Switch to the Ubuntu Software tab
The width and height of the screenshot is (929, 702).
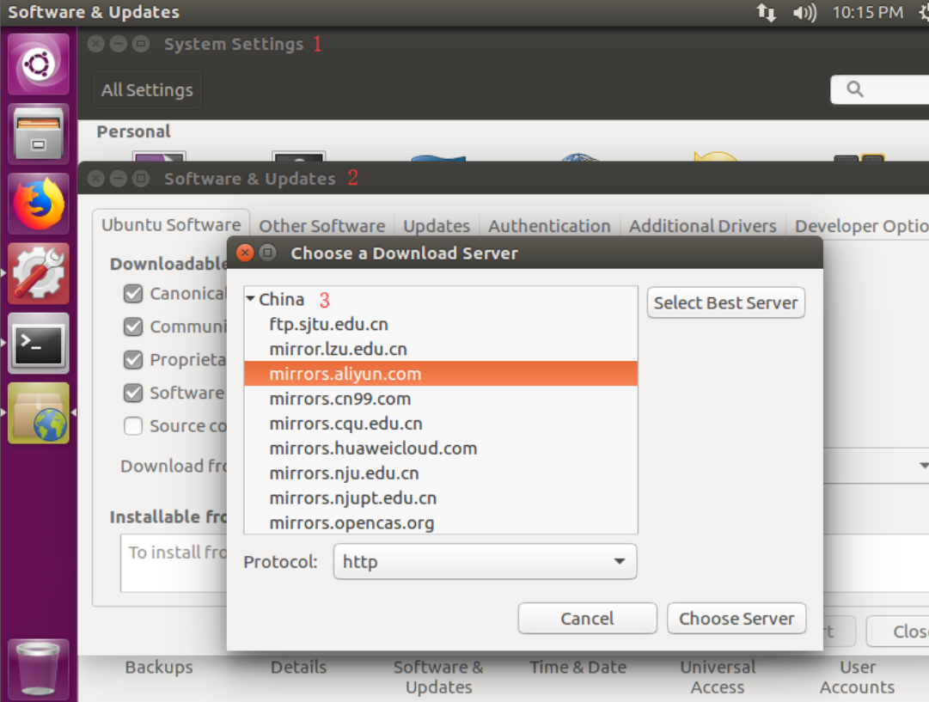[x=171, y=225]
